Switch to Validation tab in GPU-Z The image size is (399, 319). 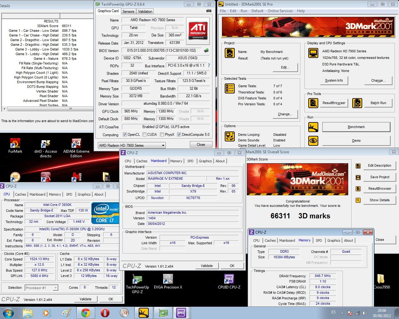pyautogui.click(x=145, y=11)
